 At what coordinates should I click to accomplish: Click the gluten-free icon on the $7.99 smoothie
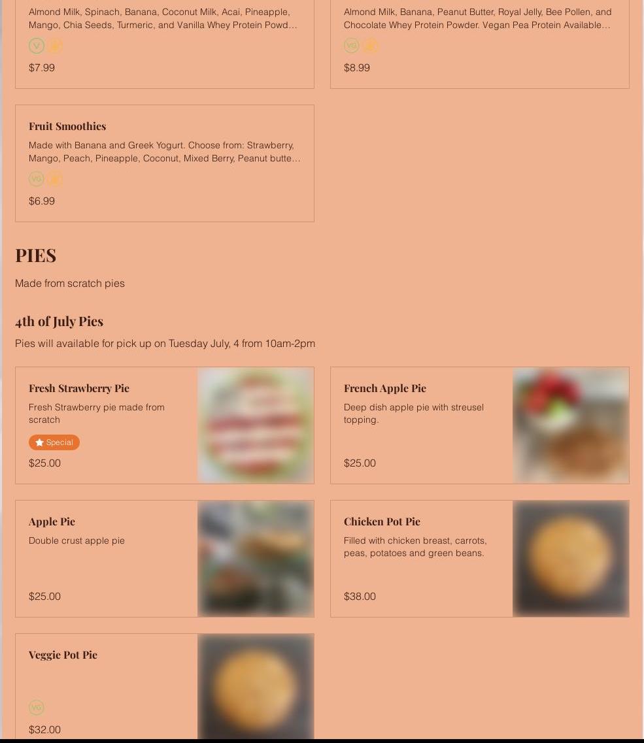pyautogui.click(x=55, y=46)
